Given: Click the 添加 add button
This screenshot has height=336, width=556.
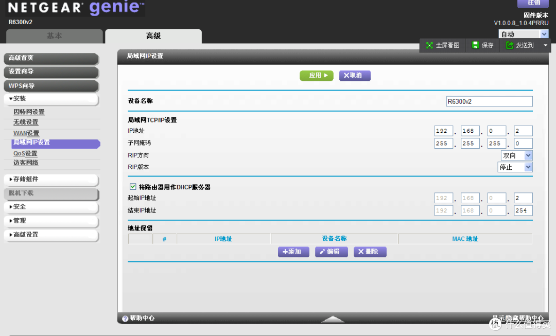Looking at the screenshot, I should 293,252.
